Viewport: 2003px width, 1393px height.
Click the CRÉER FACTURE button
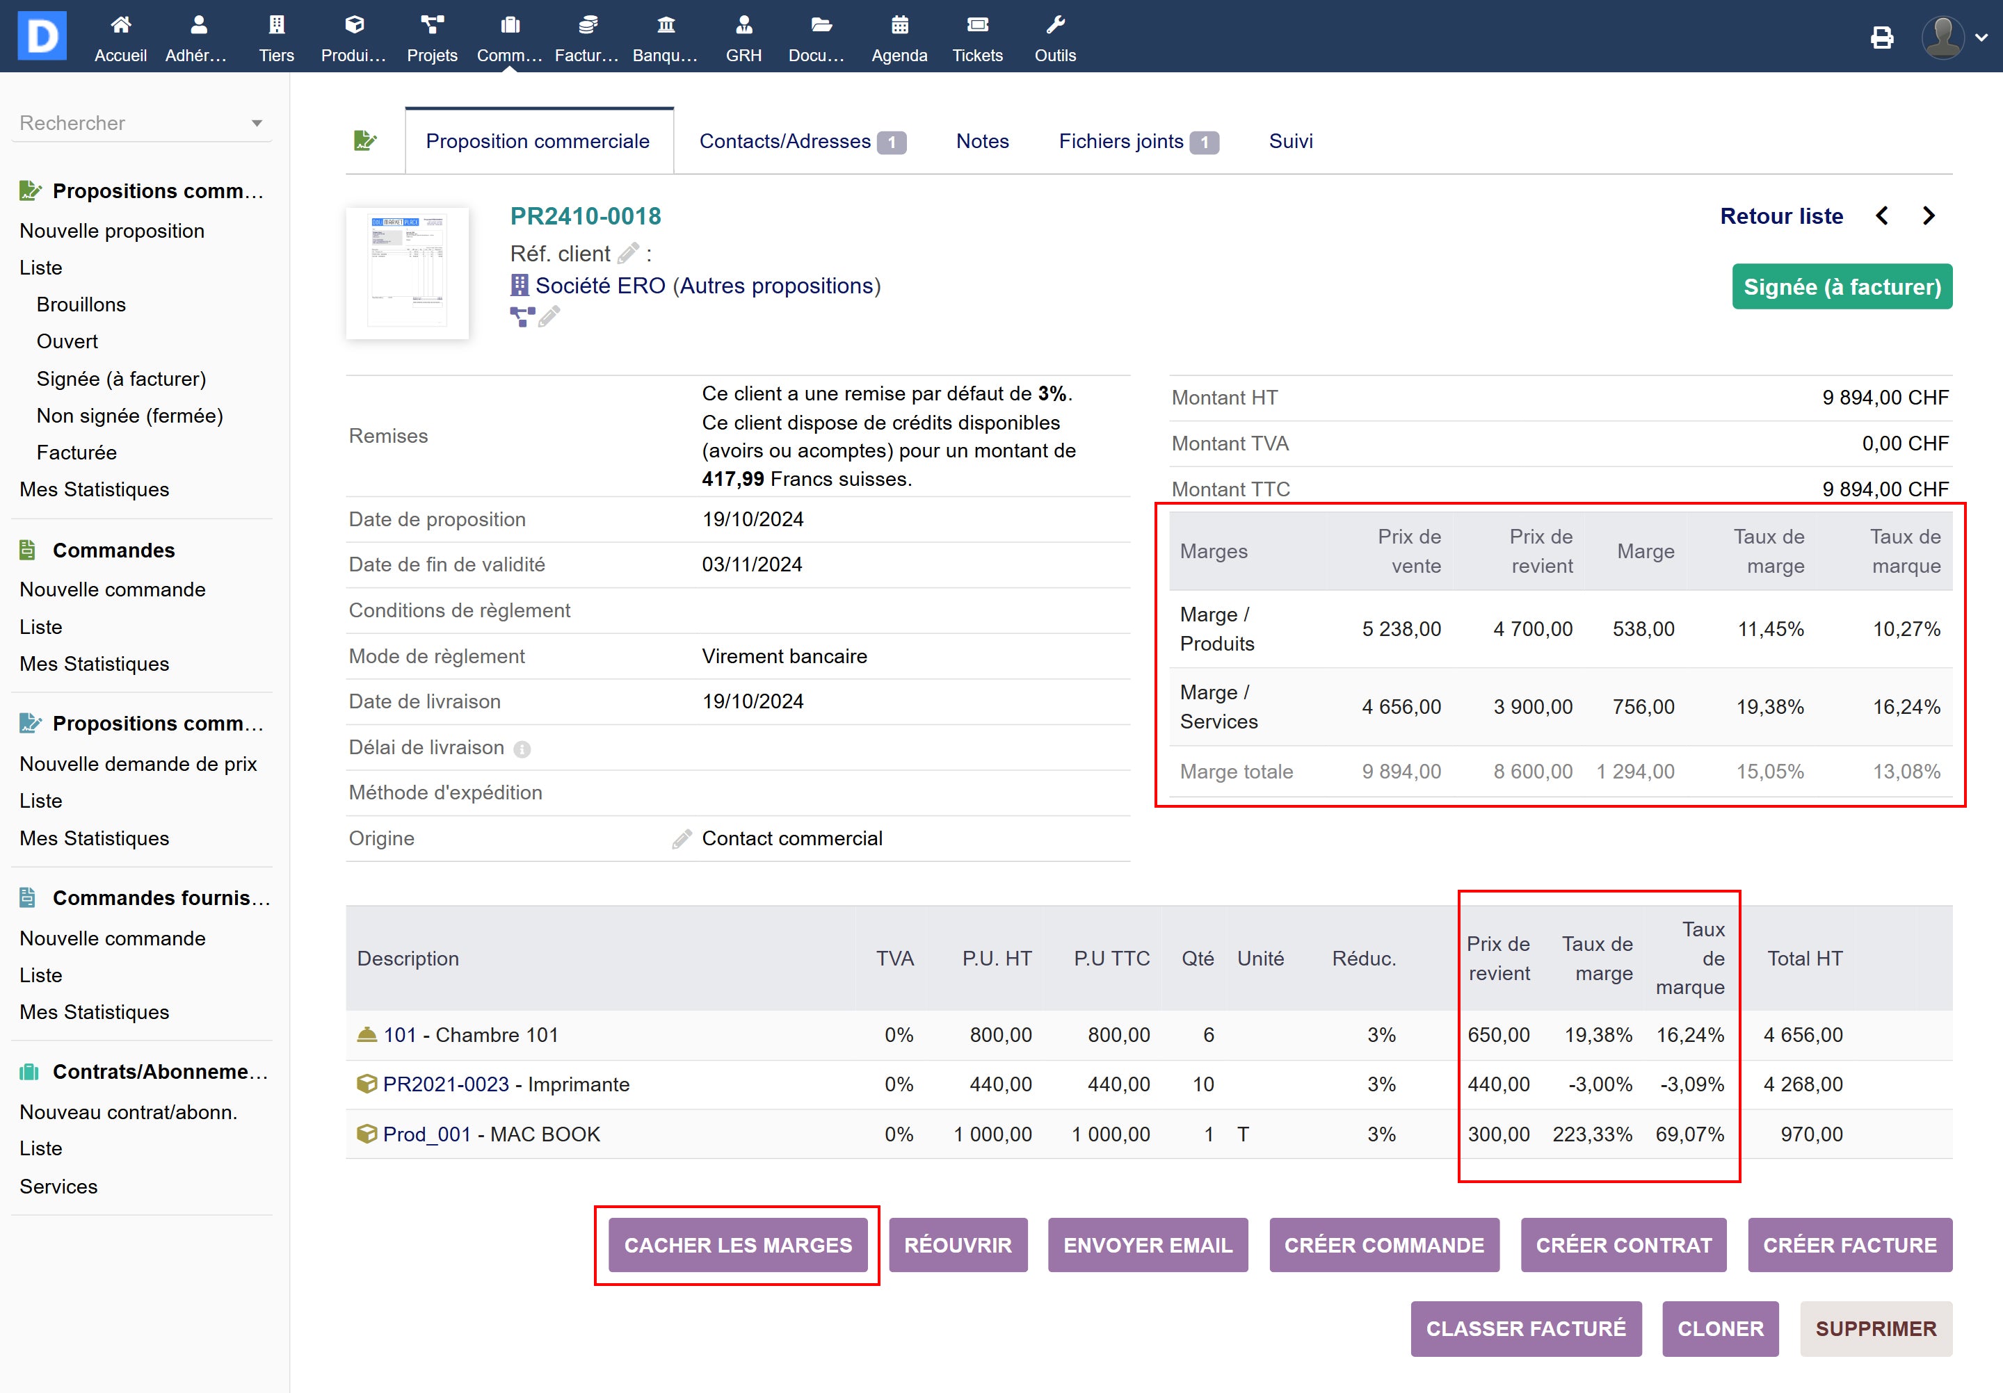[x=1849, y=1245]
